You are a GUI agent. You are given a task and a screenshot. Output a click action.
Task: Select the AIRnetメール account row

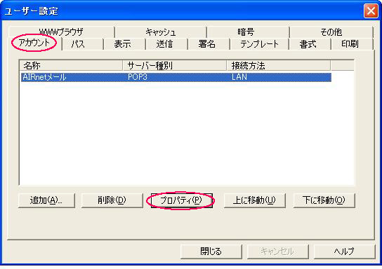(176, 77)
